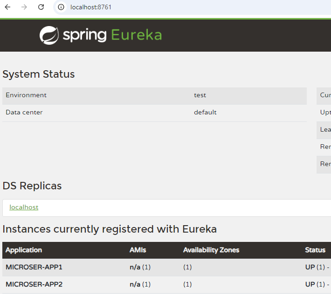
Task: Open the localhost replica link
Action: pos(24,207)
